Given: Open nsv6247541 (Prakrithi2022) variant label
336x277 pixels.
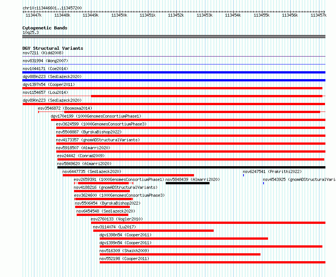Looking at the screenshot, I should pyautogui.click(x=272, y=171).
